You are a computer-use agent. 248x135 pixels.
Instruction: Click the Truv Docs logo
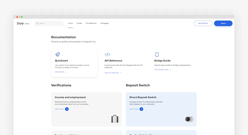click(x=23, y=23)
